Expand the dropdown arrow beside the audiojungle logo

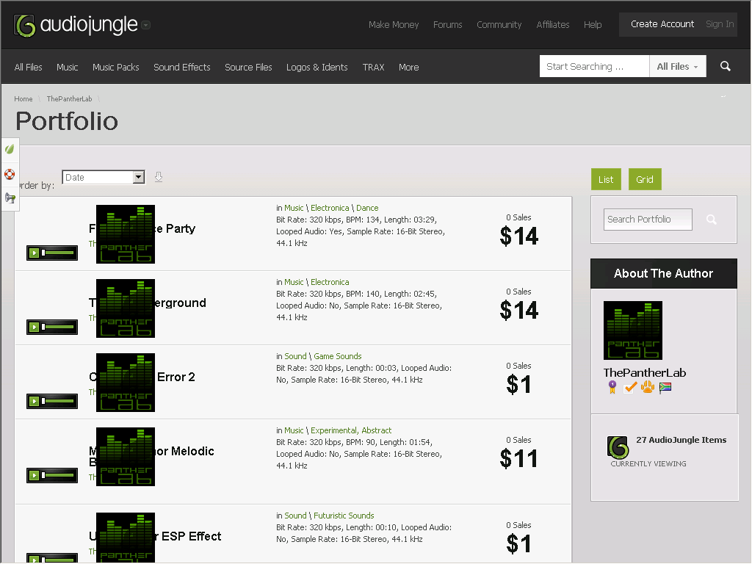click(x=146, y=25)
